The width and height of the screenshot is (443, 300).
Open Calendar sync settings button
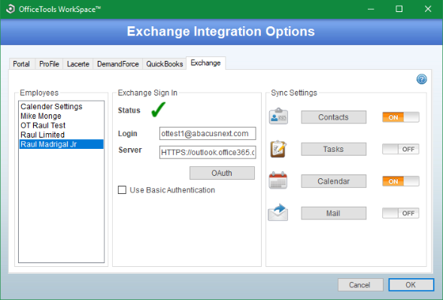pos(334,181)
